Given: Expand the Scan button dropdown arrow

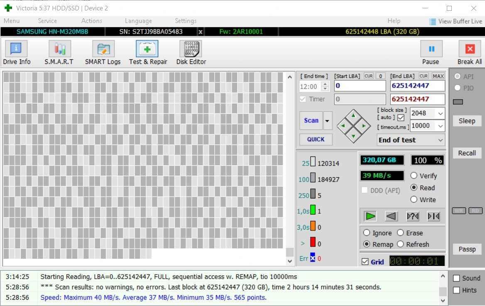Looking at the screenshot, I should click(327, 121).
